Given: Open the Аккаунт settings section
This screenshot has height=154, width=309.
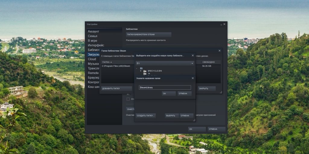Looking at the screenshot, I should (x=93, y=31).
